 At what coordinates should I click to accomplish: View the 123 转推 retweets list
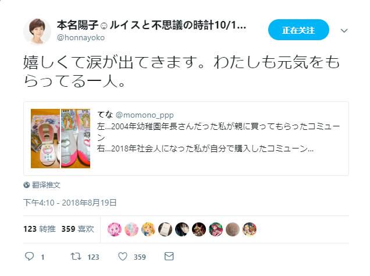pyautogui.click(x=40, y=229)
